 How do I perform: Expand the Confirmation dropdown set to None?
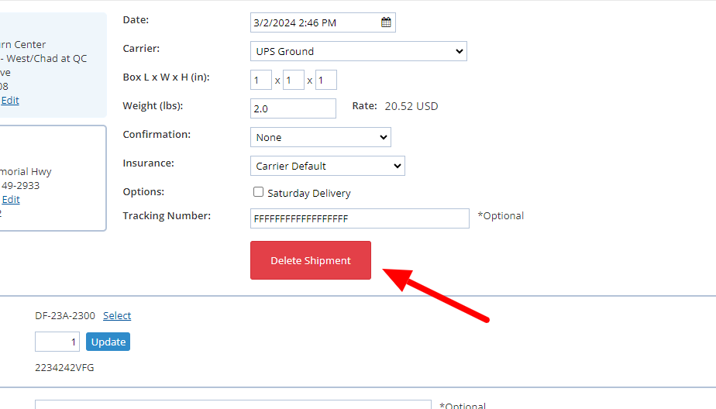tap(321, 137)
